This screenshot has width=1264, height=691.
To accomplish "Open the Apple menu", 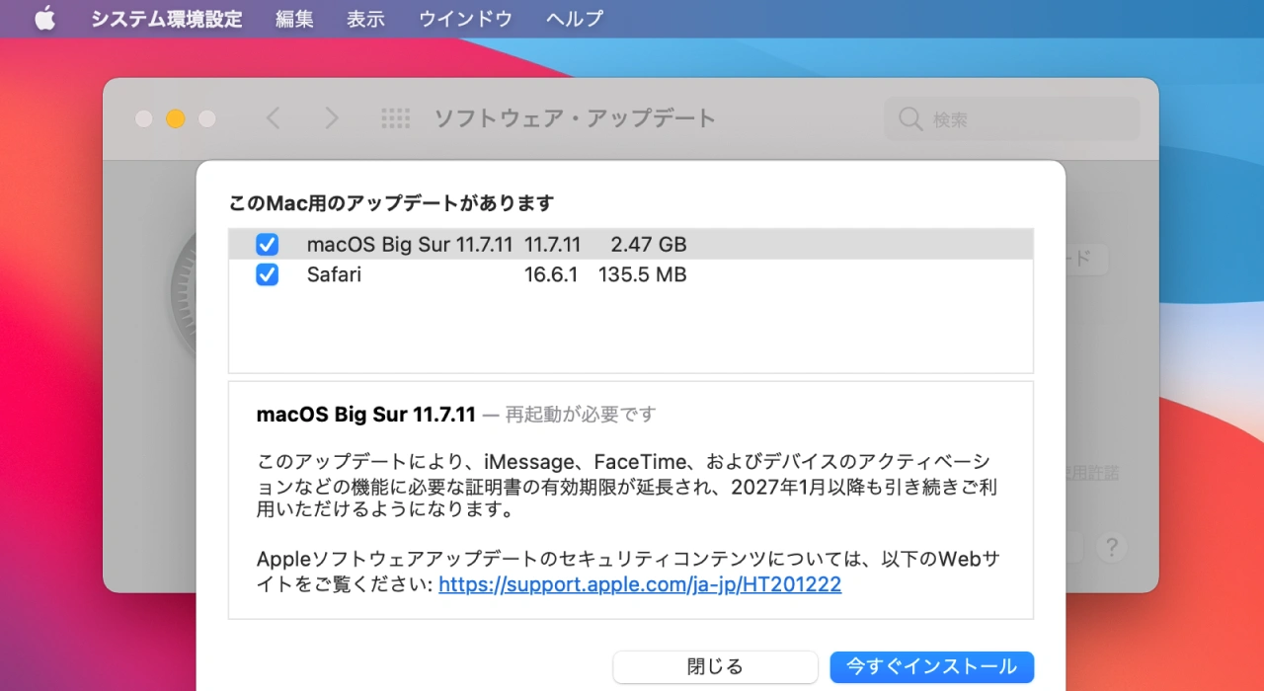I will (x=43, y=18).
